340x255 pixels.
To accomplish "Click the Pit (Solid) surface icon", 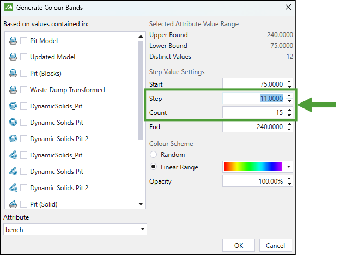I will pyautogui.click(x=13, y=204).
